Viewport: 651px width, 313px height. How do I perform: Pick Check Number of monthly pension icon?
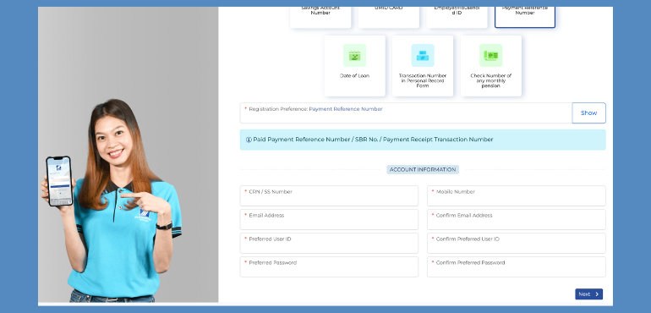(490, 55)
